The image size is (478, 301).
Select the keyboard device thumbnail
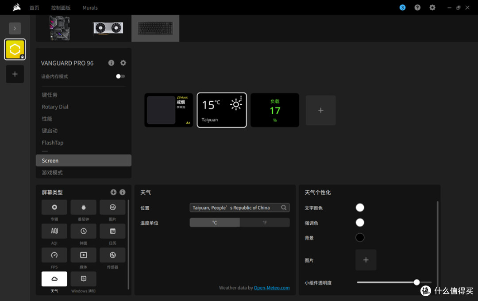pyautogui.click(x=155, y=28)
